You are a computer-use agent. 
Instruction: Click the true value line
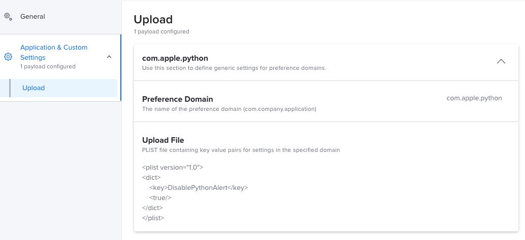(160, 197)
